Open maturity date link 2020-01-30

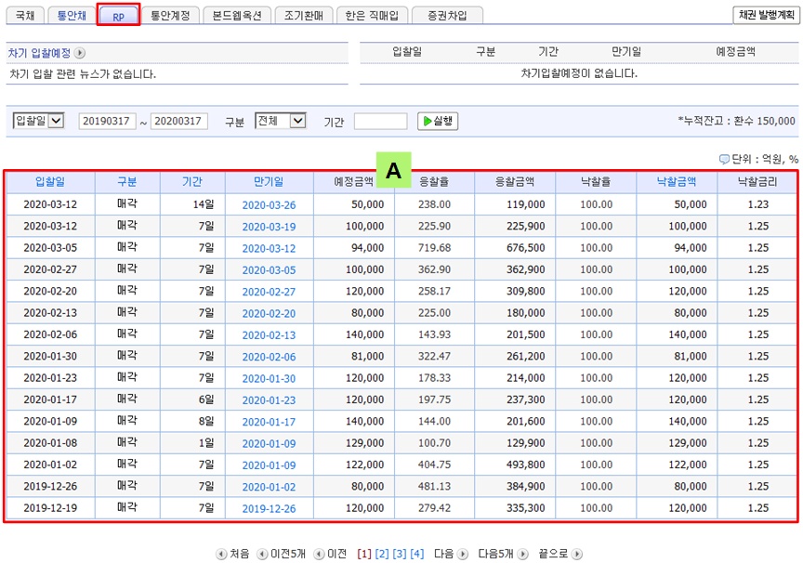[269, 378]
